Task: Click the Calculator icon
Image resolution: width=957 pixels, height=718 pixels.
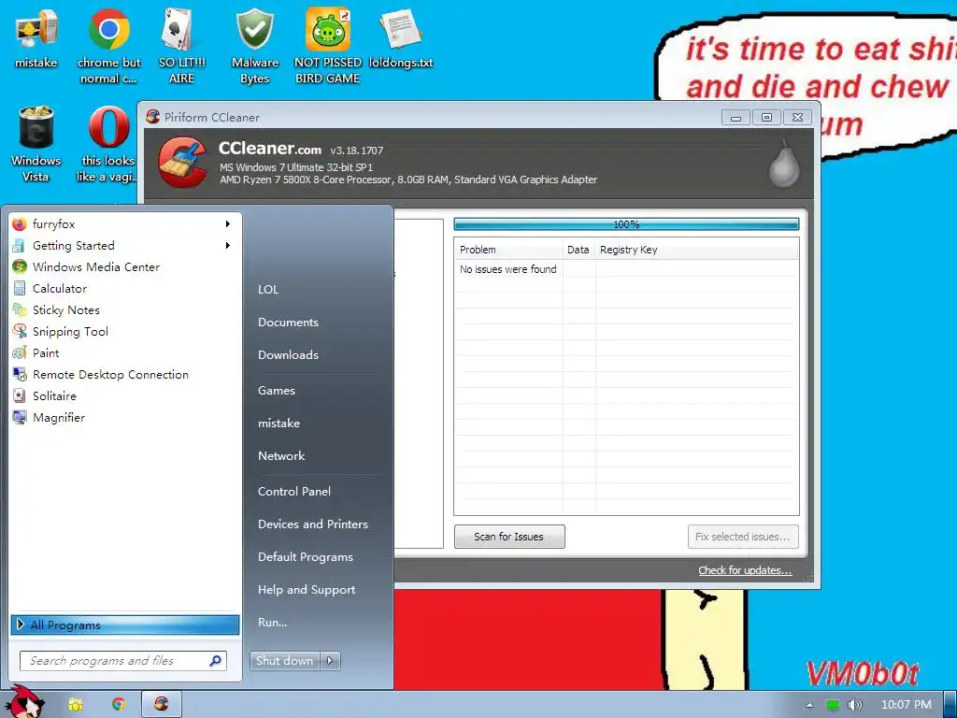Action: [20, 288]
